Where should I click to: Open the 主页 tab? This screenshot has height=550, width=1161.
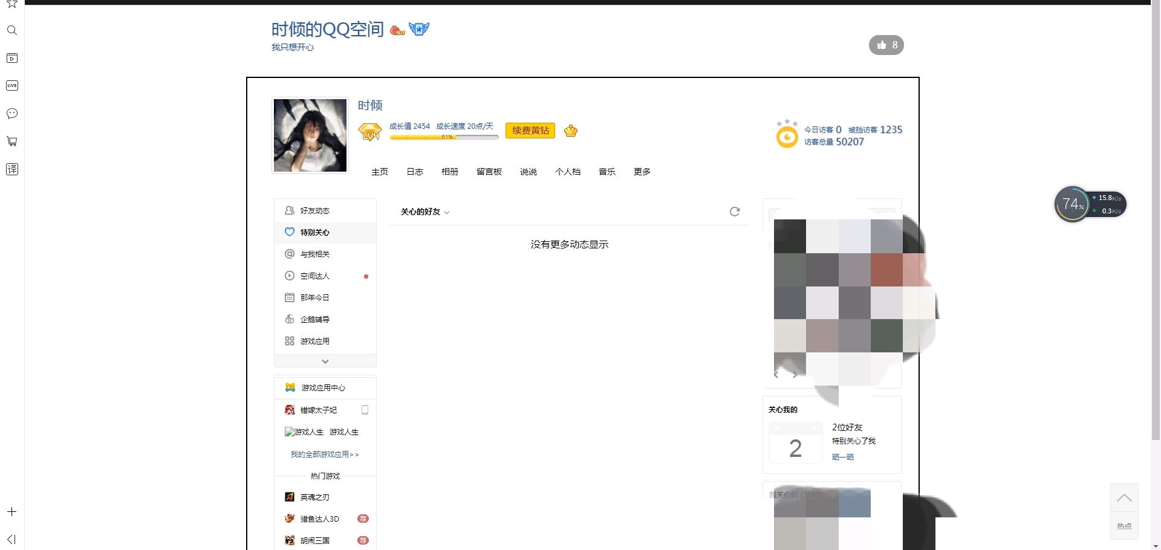pos(380,172)
